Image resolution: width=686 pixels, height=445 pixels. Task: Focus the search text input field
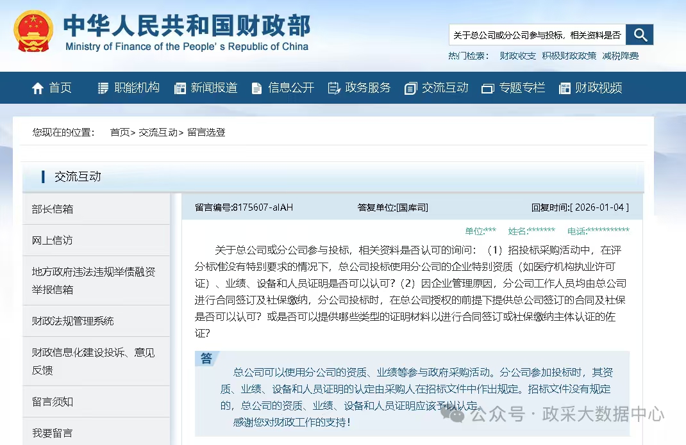(537, 35)
